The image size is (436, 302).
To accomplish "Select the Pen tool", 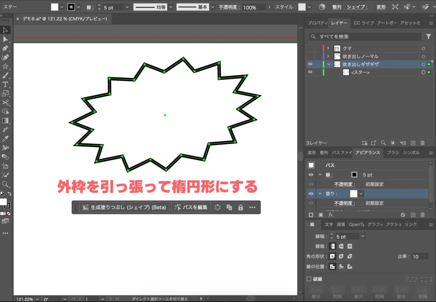I will (x=6, y=48).
